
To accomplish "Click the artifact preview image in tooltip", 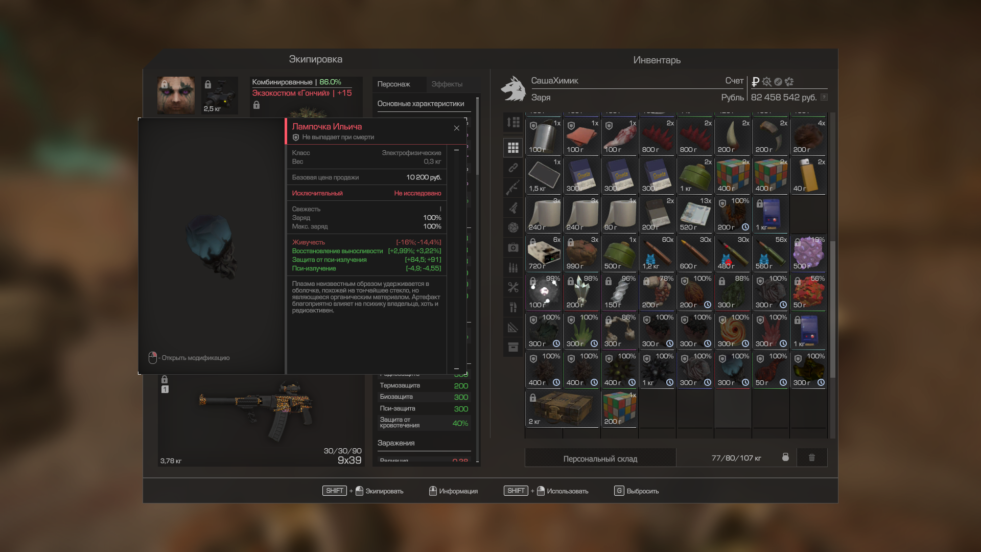I will 212,246.
